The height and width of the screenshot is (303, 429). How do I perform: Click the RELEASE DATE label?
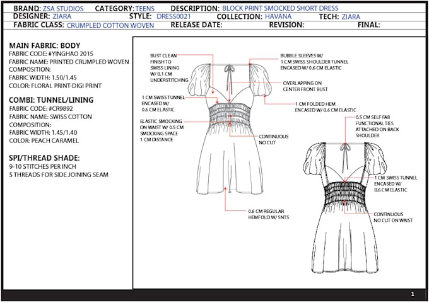(x=196, y=25)
